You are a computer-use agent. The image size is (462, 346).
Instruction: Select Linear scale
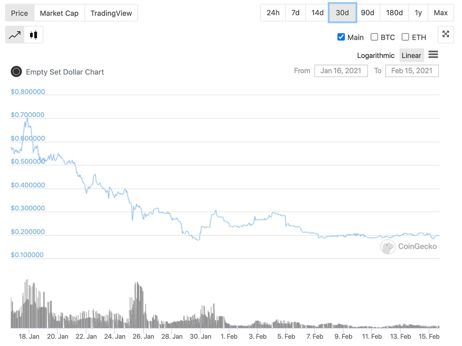(x=412, y=55)
